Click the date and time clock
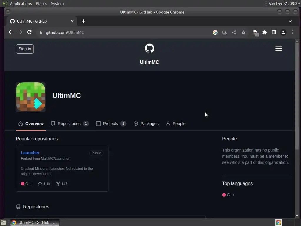Screen dimensions: 301x226 coord(284,4)
